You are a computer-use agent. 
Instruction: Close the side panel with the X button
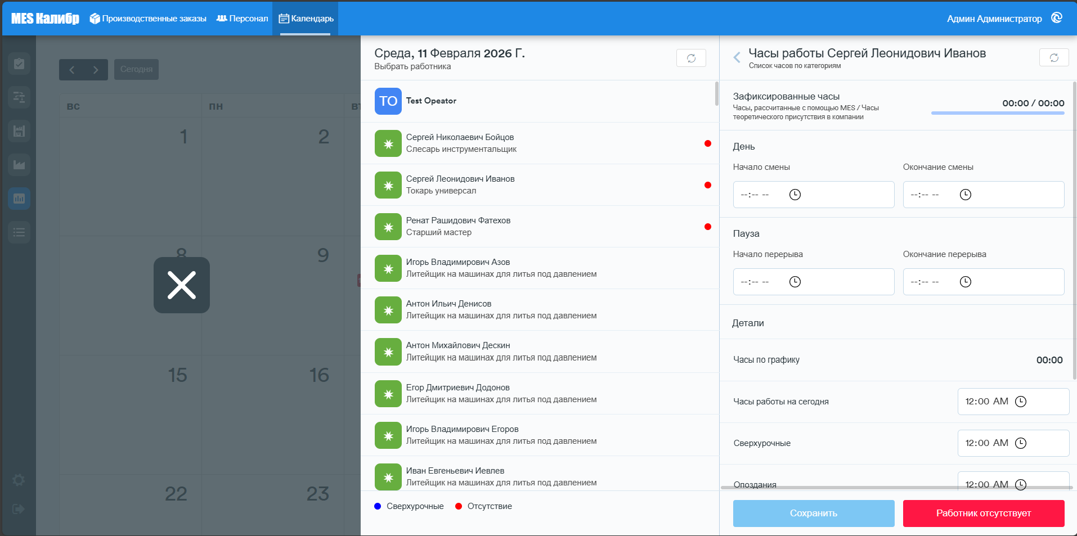[x=182, y=285]
